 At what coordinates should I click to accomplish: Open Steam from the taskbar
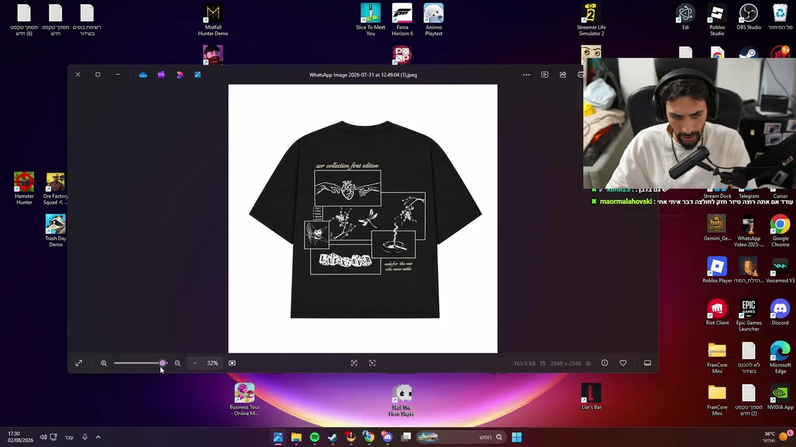[x=333, y=437]
